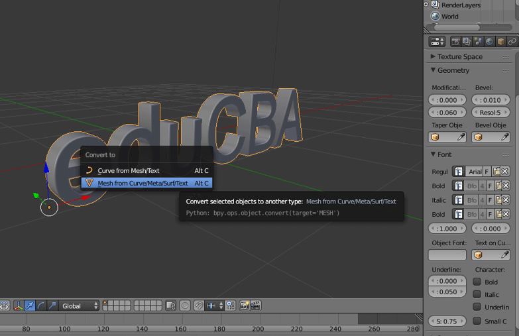Open the Render properties camera tab
Screen dimensions: 521x336
click(x=455, y=42)
